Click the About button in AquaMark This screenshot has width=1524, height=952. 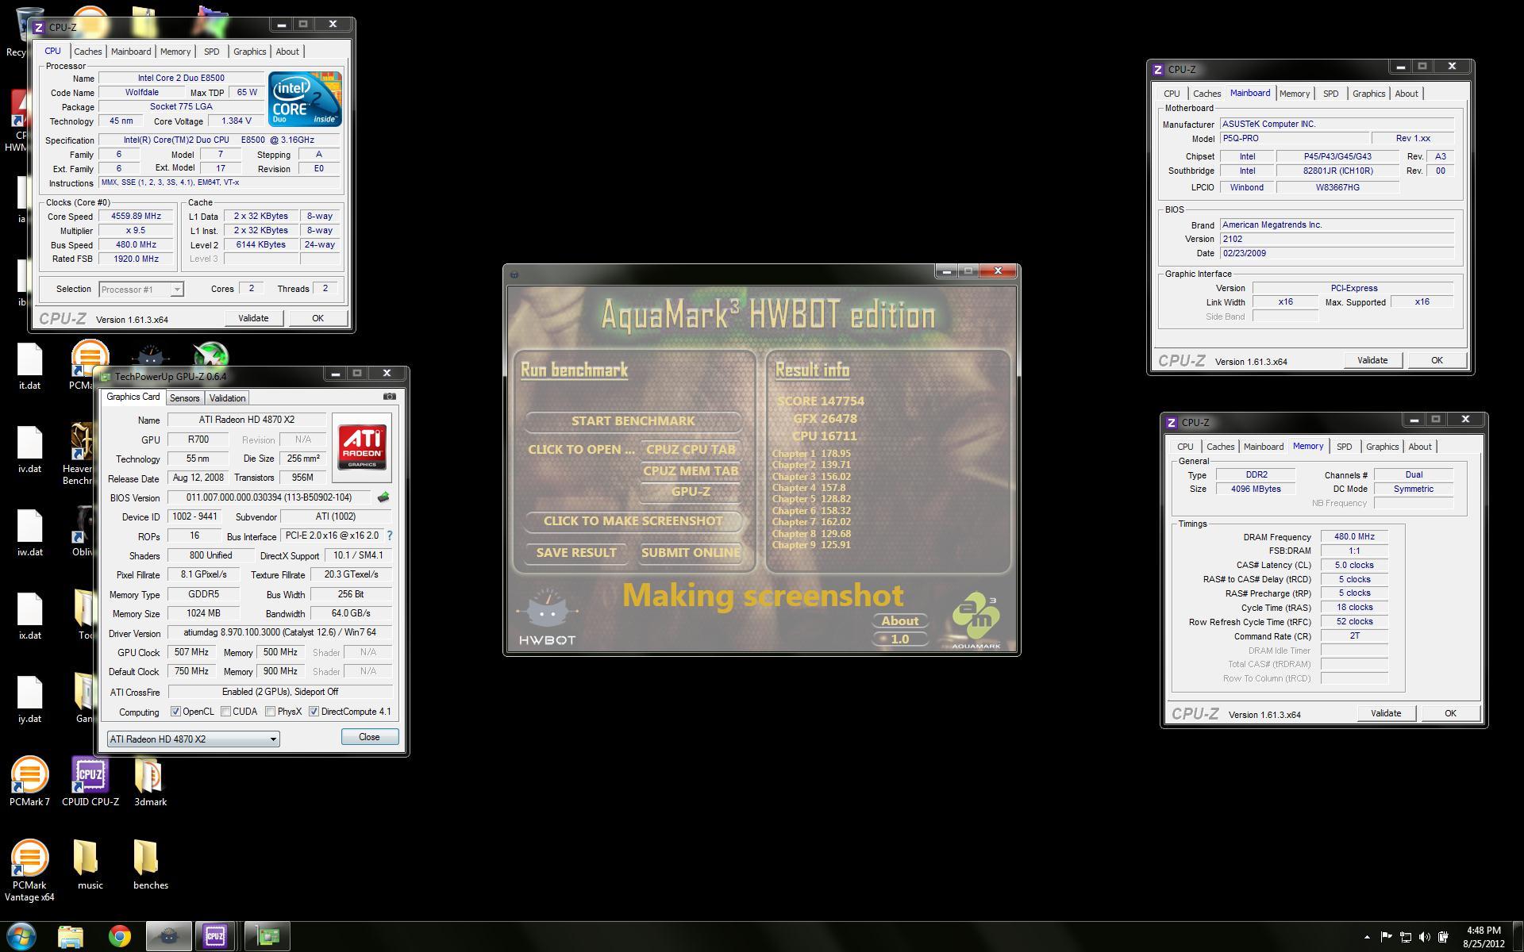(900, 621)
